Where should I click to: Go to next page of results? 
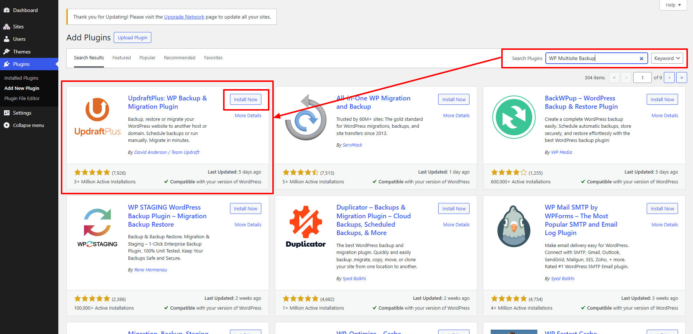(669, 77)
